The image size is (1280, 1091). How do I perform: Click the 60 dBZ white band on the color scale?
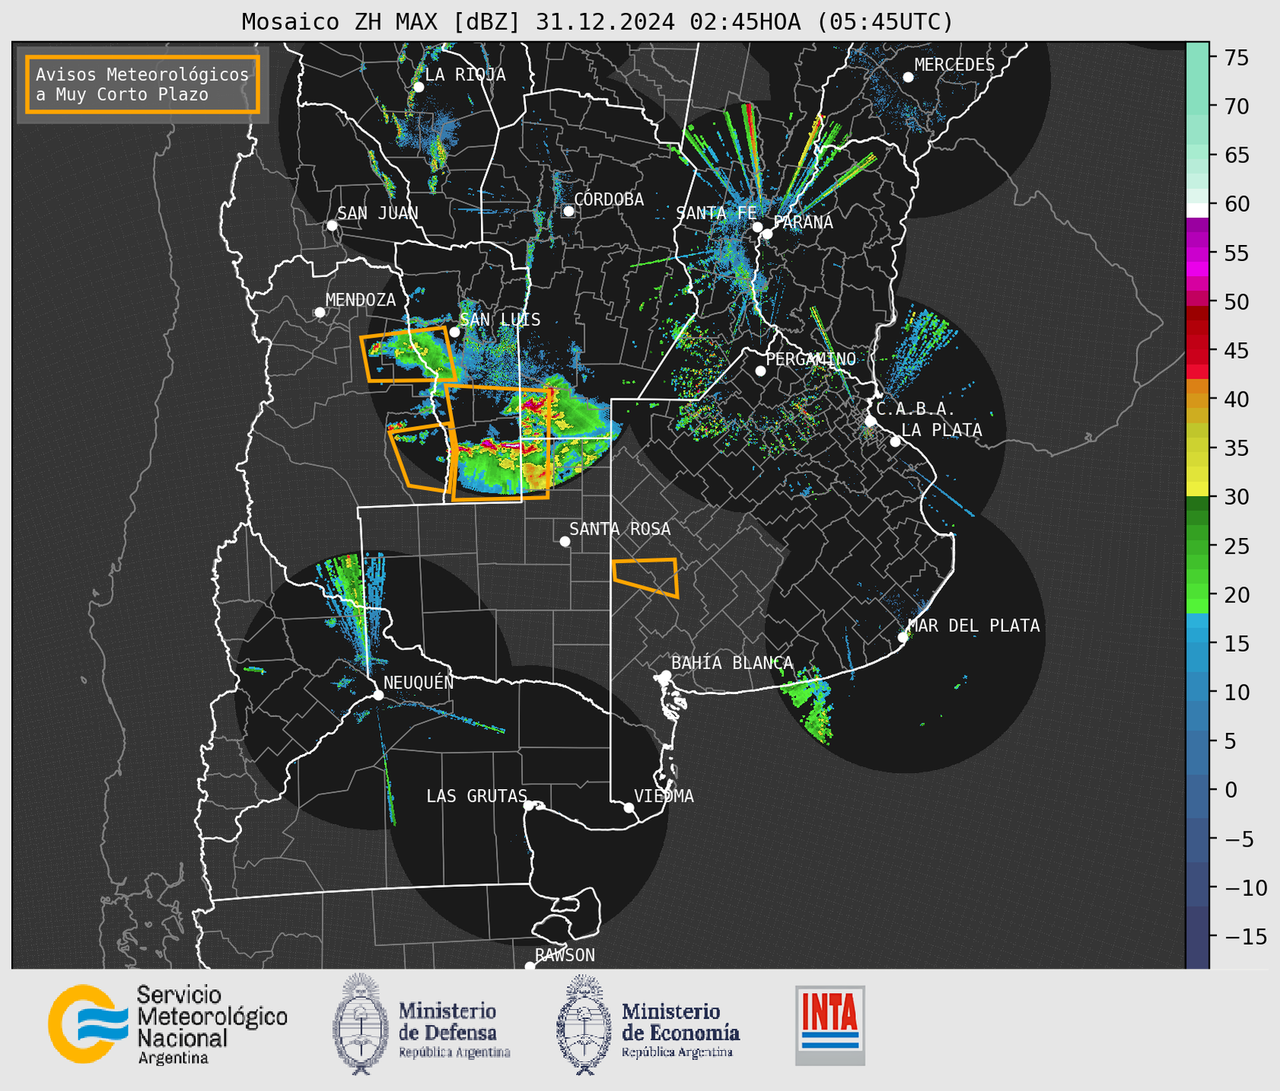point(1197,210)
